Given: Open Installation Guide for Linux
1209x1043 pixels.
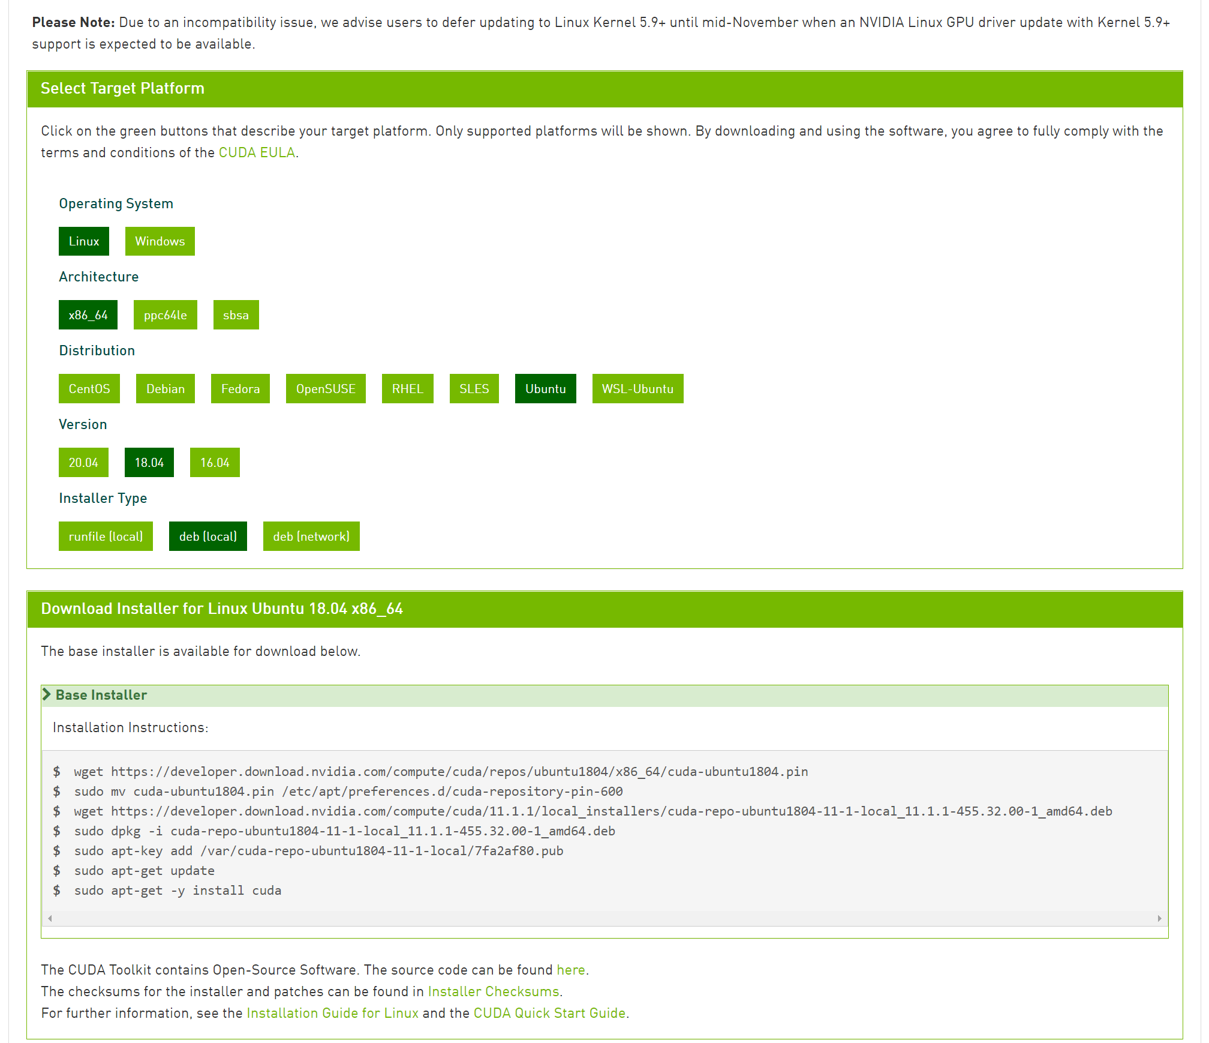Looking at the screenshot, I should tap(332, 1013).
